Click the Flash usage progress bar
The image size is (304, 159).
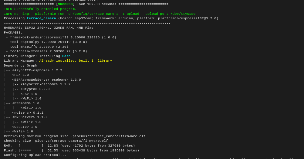coord(31,151)
